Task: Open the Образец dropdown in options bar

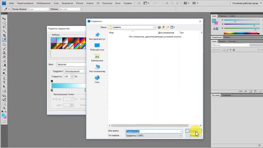Action: pos(69,9)
